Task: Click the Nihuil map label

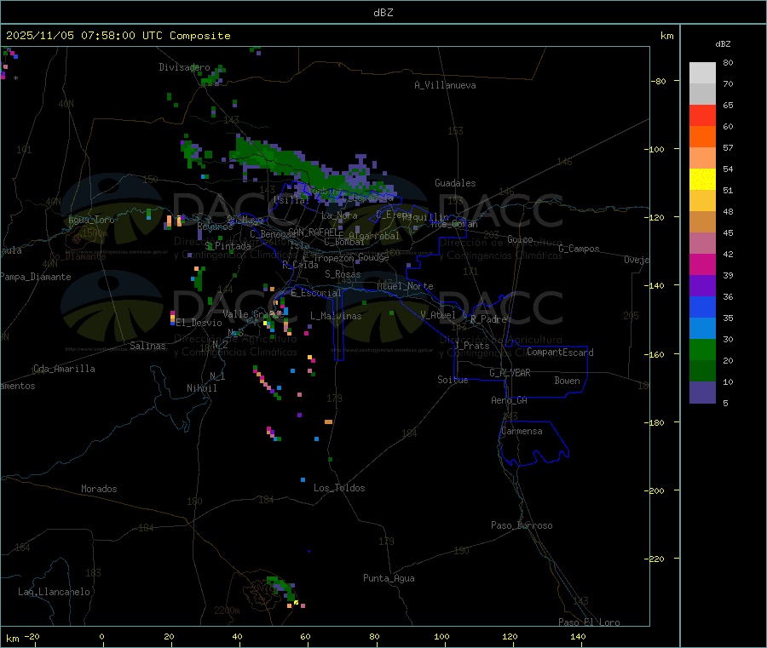Action: (x=201, y=388)
